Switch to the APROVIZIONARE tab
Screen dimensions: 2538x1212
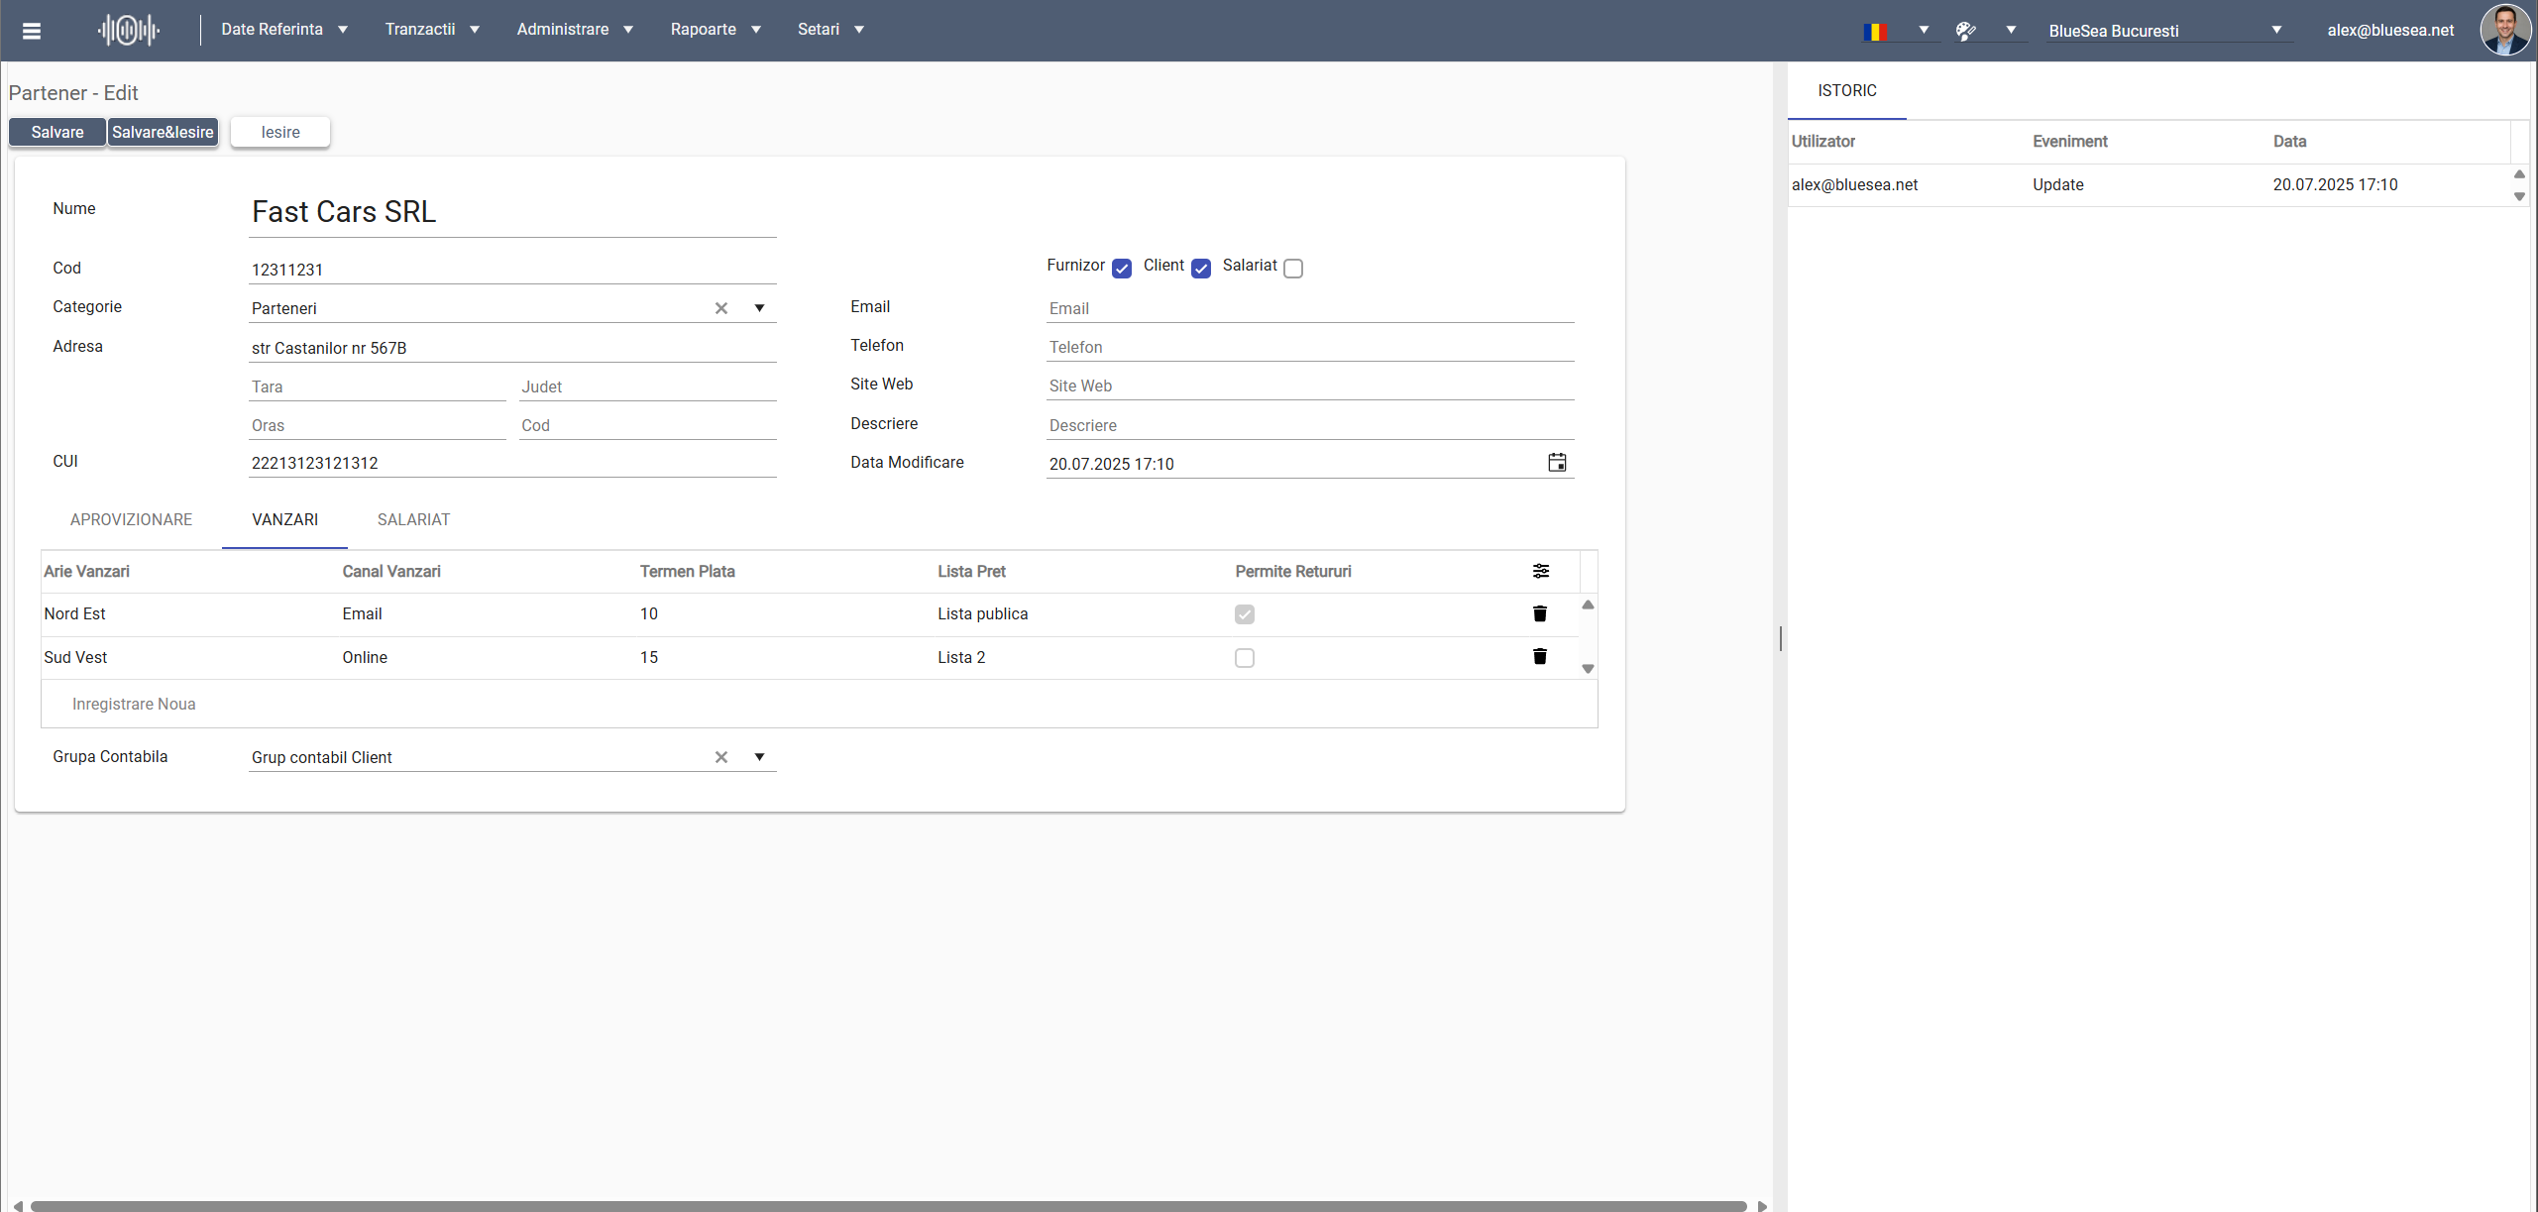(x=131, y=520)
